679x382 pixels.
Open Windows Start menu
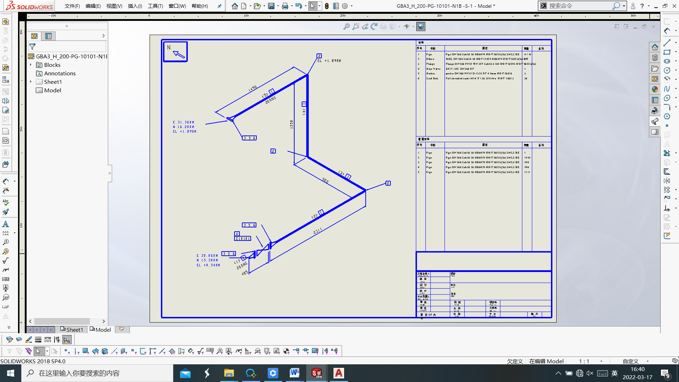click(11, 373)
